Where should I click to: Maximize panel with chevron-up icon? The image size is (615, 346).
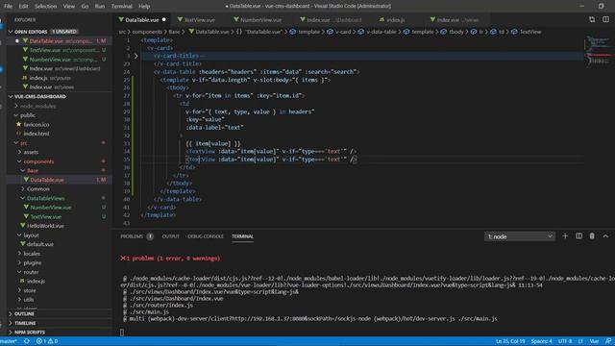(x=605, y=236)
